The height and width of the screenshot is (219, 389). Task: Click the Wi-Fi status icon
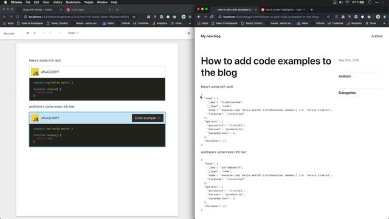(x=347, y=2)
